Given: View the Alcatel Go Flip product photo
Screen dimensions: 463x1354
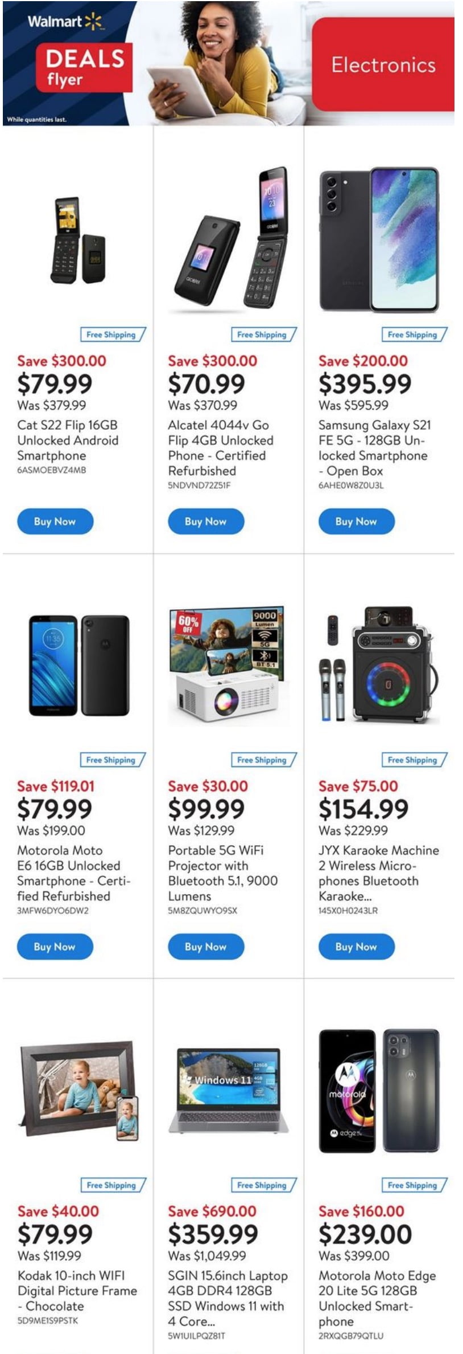Looking at the screenshot, I should [229, 239].
